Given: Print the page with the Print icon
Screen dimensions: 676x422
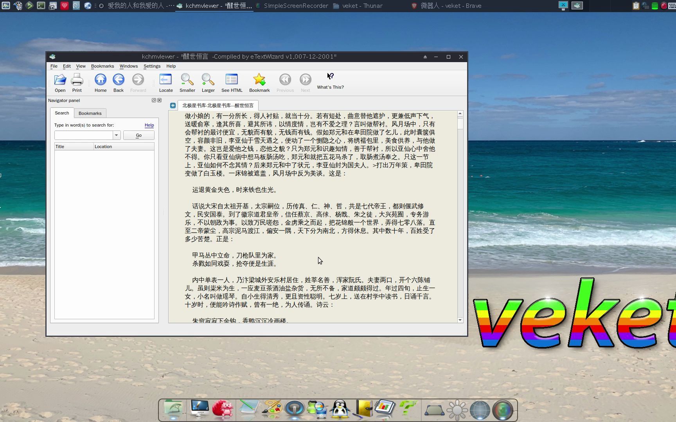Looking at the screenshot, I should 77,83.
